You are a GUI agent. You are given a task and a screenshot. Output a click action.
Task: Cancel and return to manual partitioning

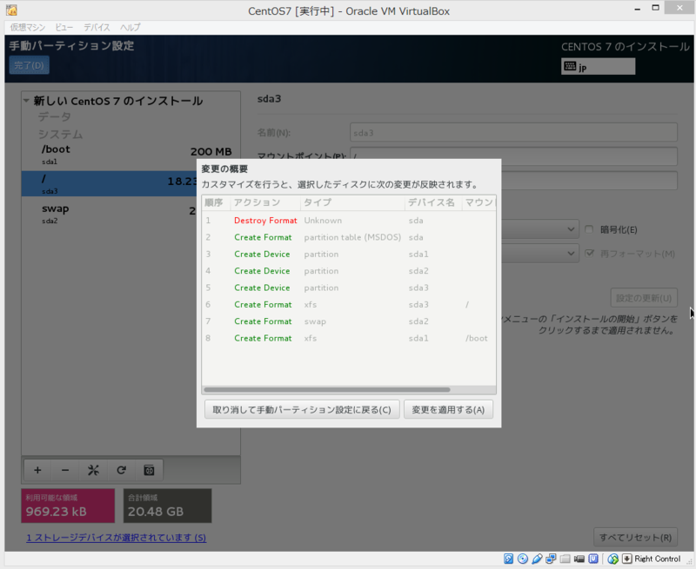(x=301, y=409)
